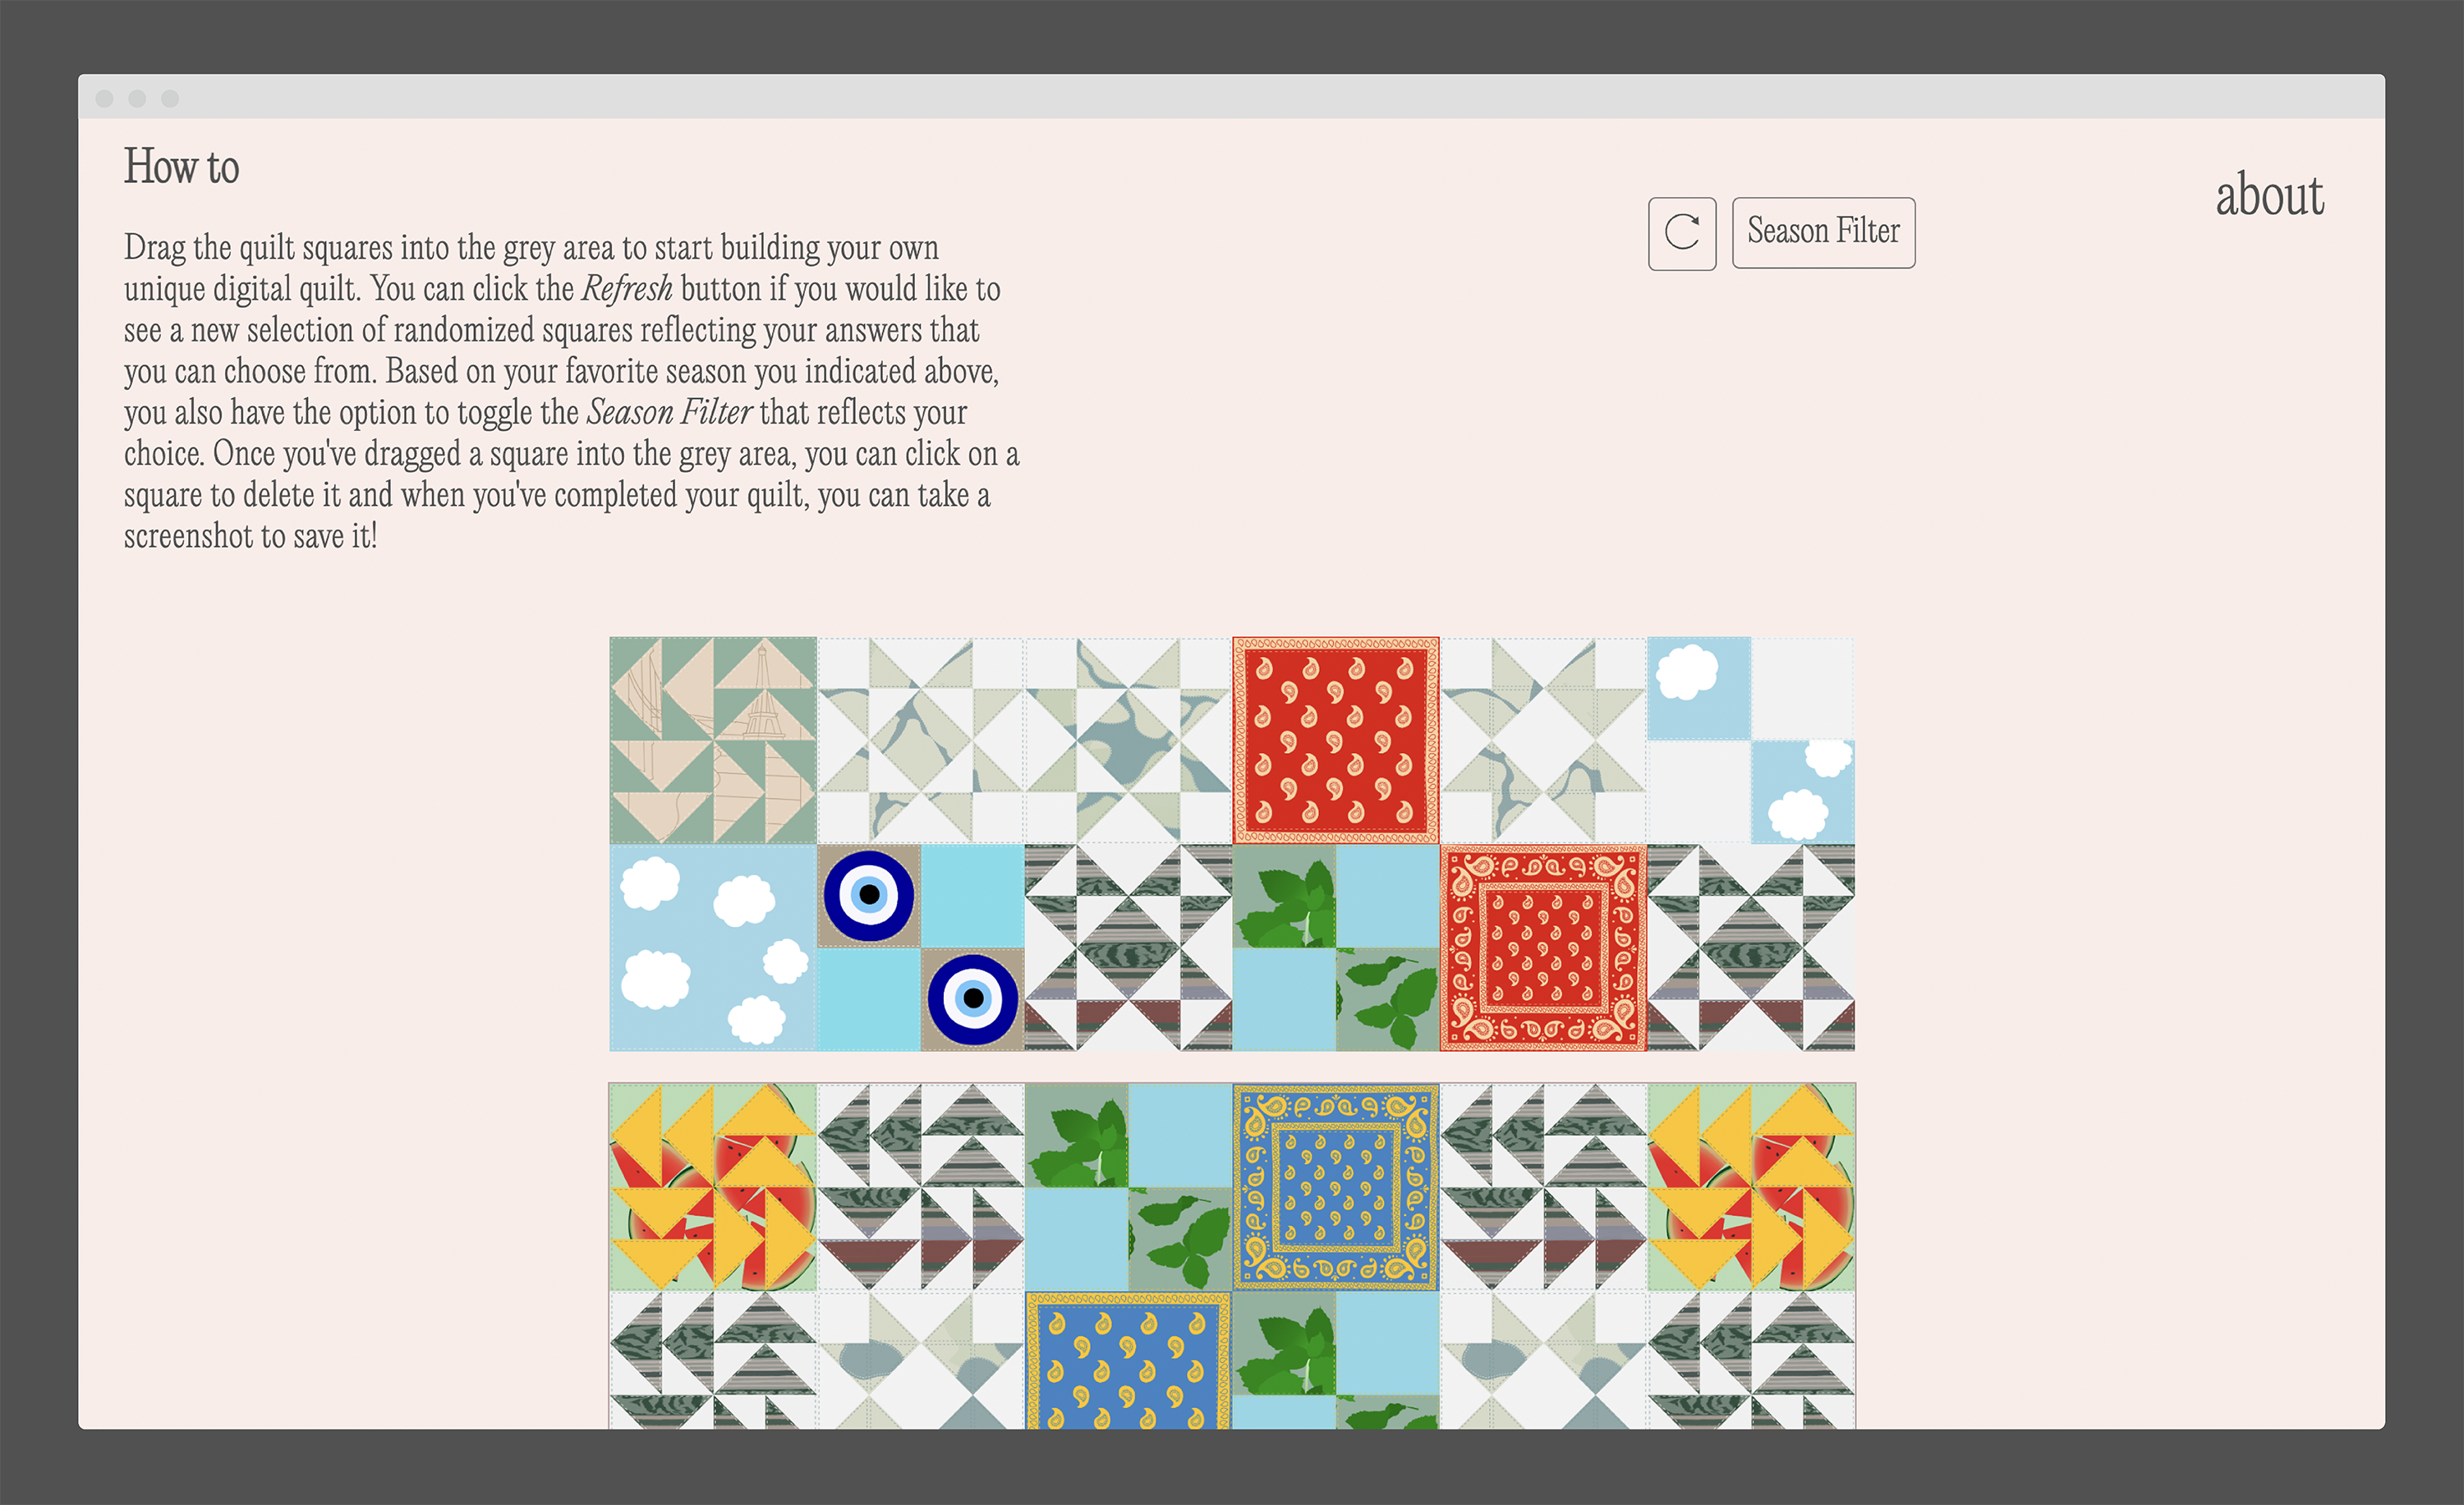The width and height of the screenshot is (2464, 1505).
Task: Click the first watermelon triangle quilt square
Action: [x=713, y=1186]
